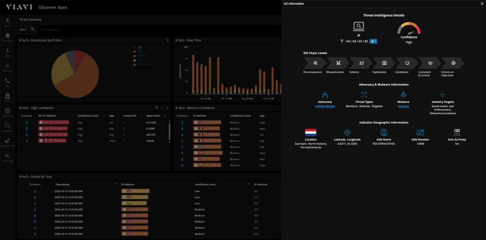The width and height of the screenshot is (486, 240).
Task: Click the Reconnaissance kill chain icon
Action: [x=315, y=63]
